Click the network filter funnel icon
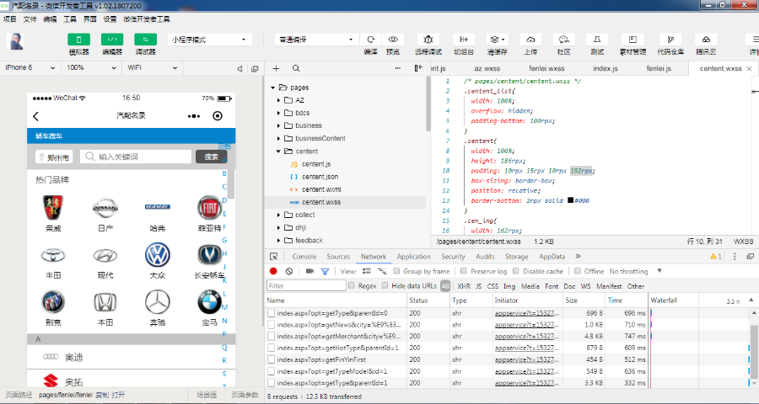The image size is (759, 404). (x=325, y=271)
